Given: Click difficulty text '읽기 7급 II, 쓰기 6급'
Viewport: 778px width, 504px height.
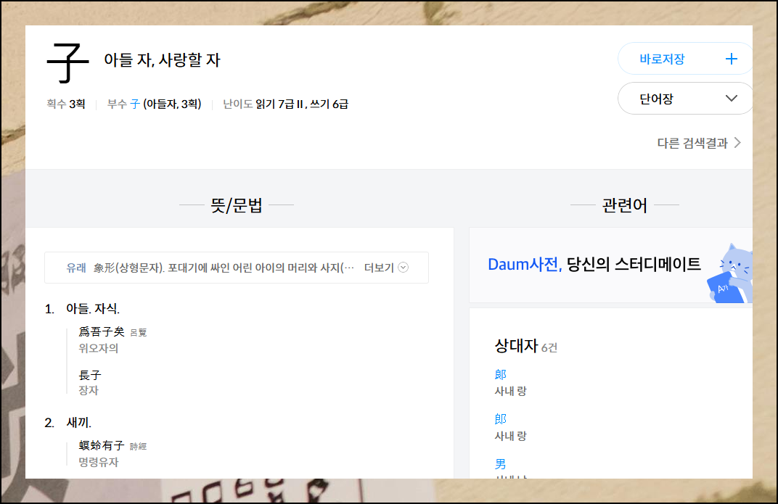Looking at the screenshot, I should click(x=302, y=104).
